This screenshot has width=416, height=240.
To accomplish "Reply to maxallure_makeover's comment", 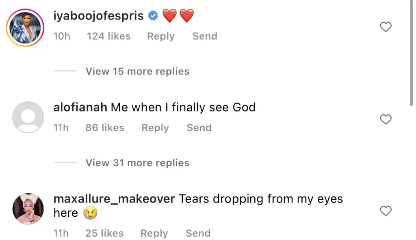I will pyautogui.click(x=154, y=233).
